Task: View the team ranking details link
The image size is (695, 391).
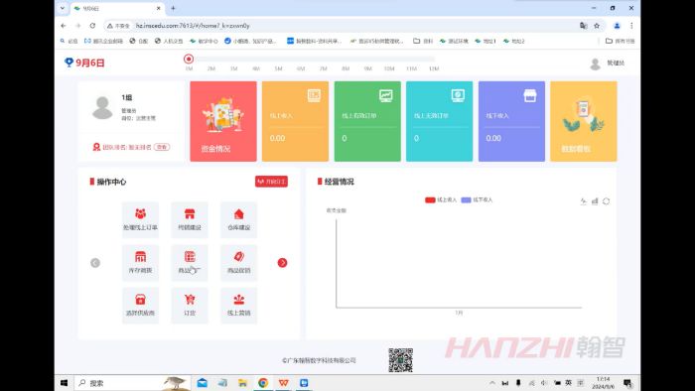Action: [162, 147]
